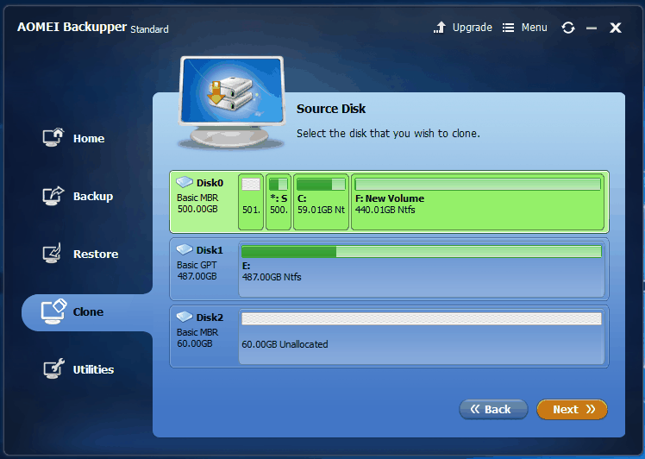645x459 pixels.
Task: Click the Disk2 unallocated space bar
Action: pos(421,318)
